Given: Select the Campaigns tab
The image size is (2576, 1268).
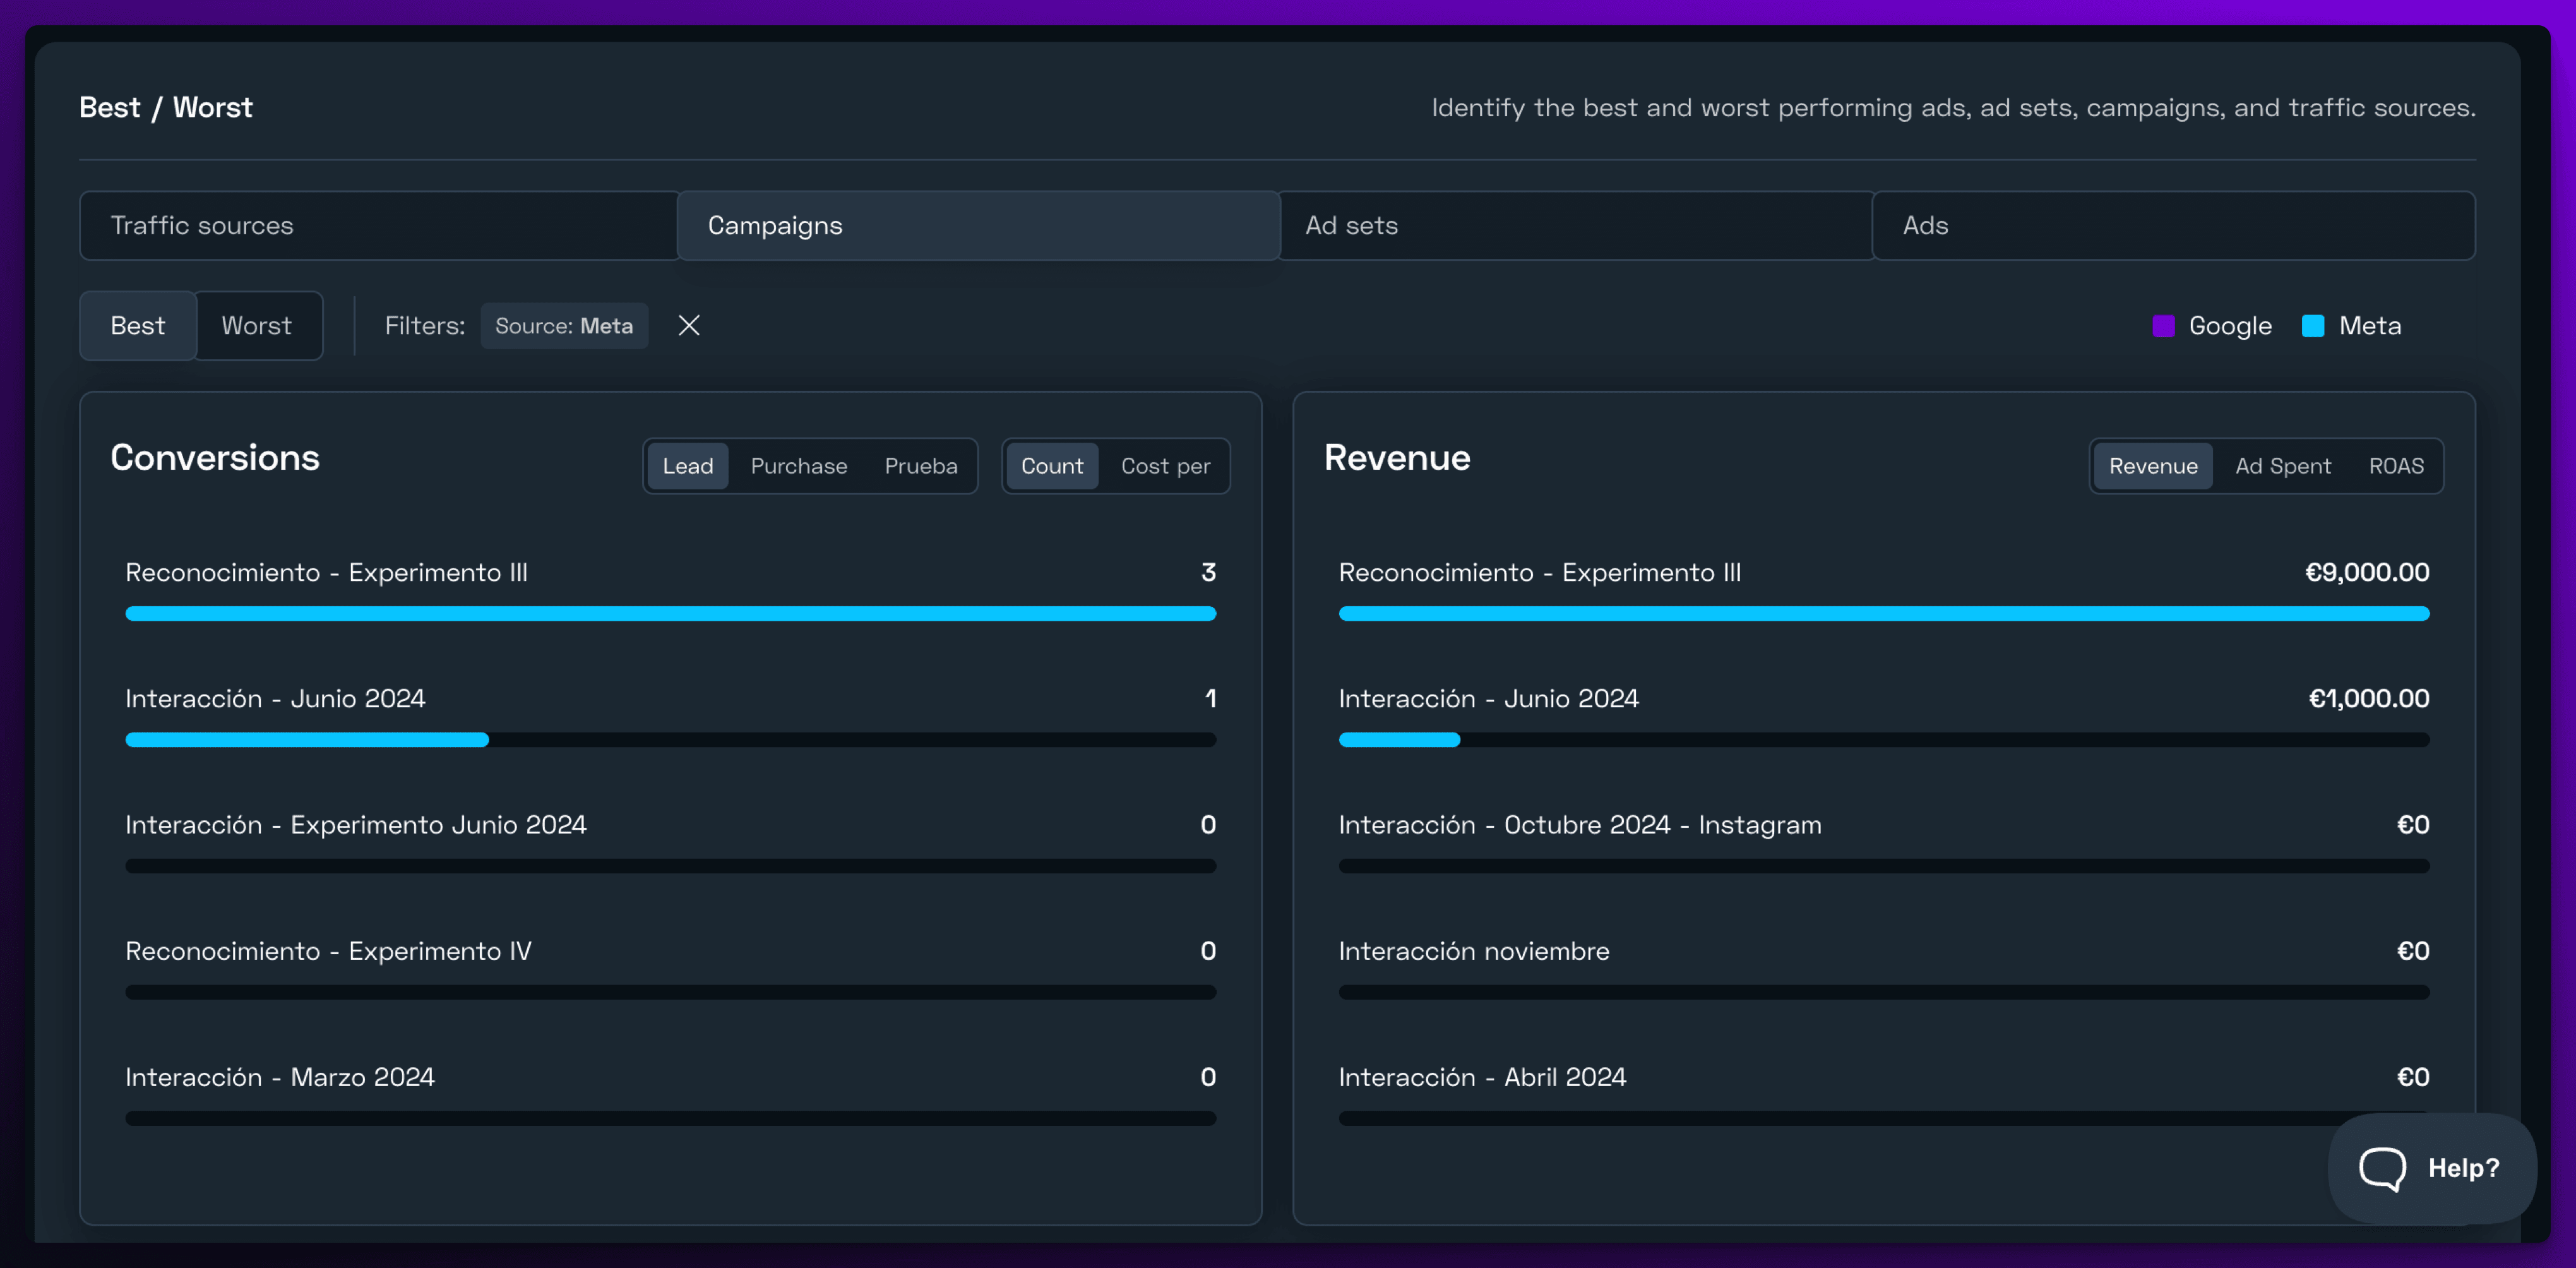Looking at the screenshot, I should coord(977,226).
